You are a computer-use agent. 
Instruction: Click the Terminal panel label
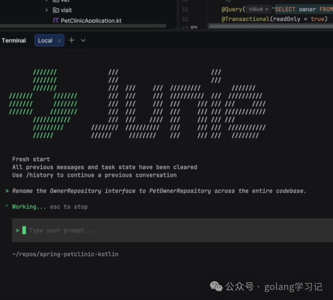pyautogui.click(x=14, y=40)
